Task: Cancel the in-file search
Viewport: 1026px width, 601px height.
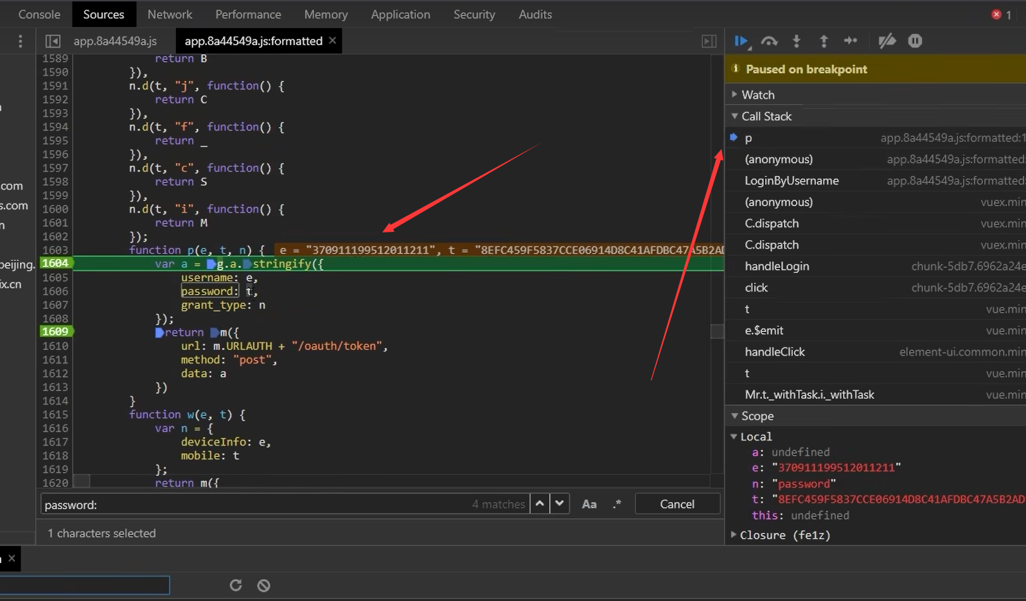Action: point(677,504)
